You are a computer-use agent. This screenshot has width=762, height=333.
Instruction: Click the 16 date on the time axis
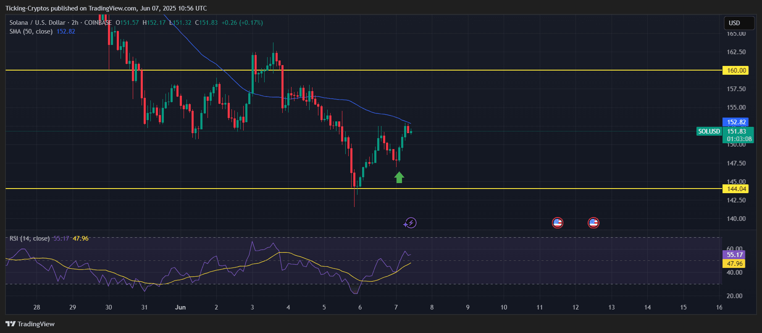(x=719, y=307)
